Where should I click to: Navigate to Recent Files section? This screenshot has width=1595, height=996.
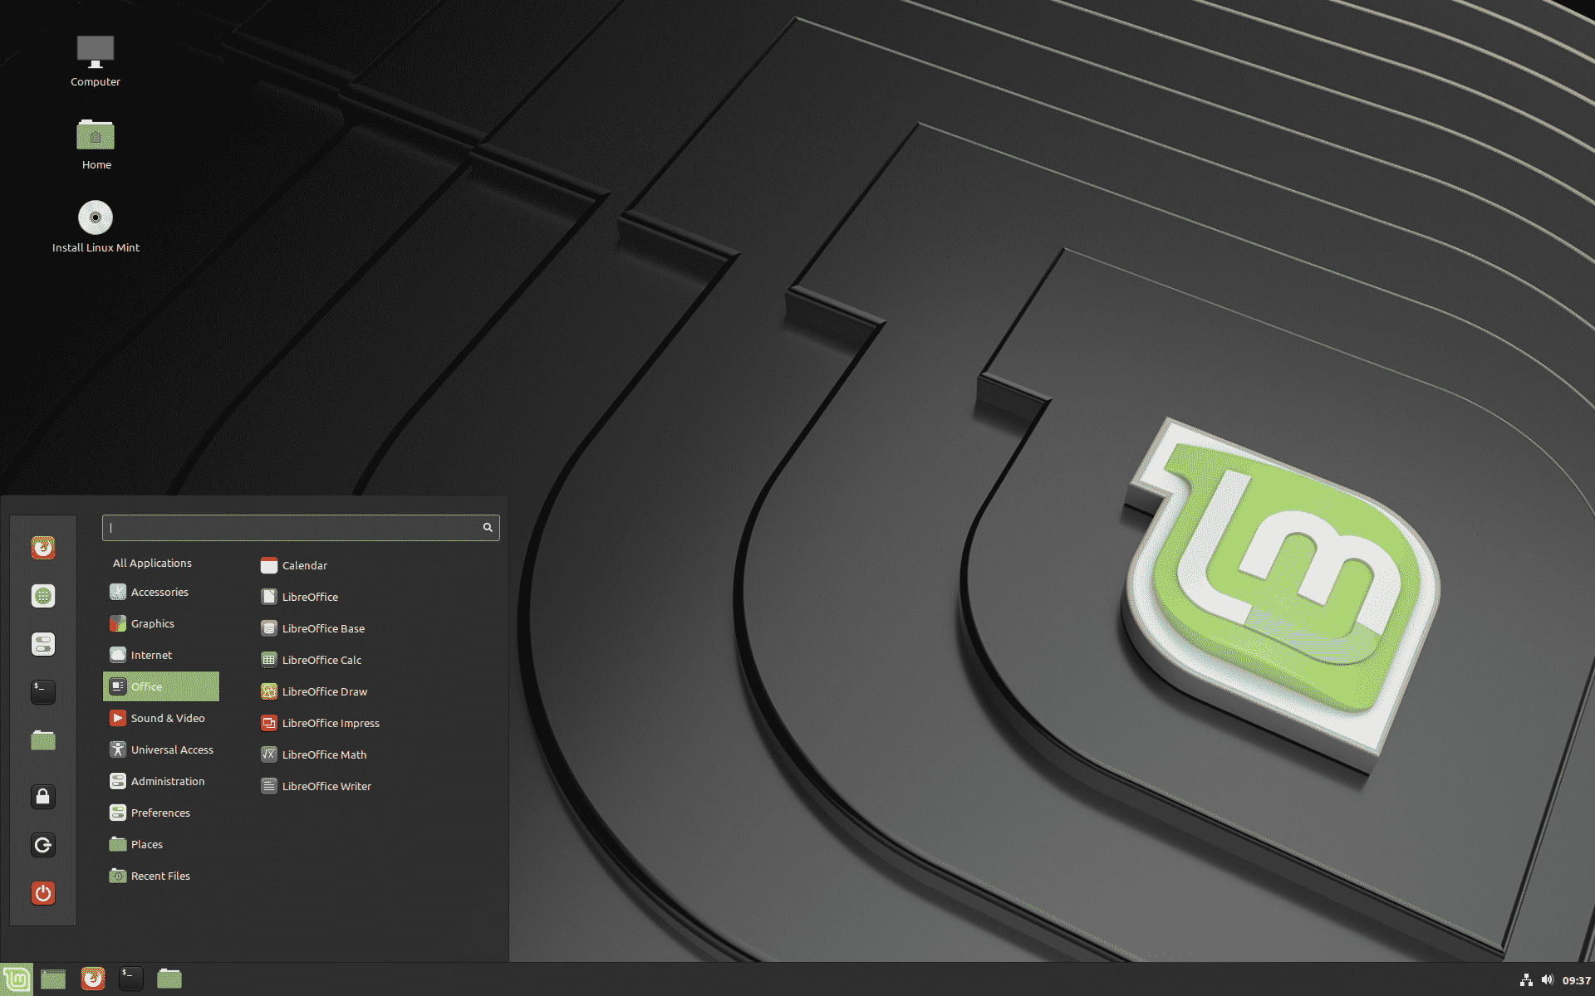161,874
